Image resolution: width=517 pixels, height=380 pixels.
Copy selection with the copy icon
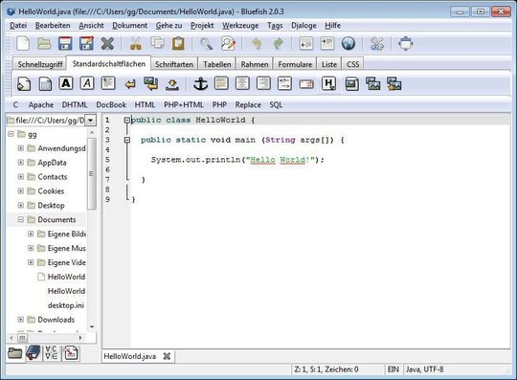click(x=157, y=43)
